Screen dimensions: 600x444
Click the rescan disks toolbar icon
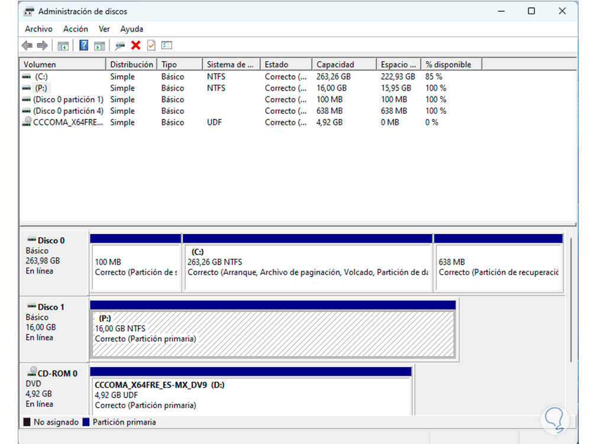pyautogui.click(x=120, y=46)
